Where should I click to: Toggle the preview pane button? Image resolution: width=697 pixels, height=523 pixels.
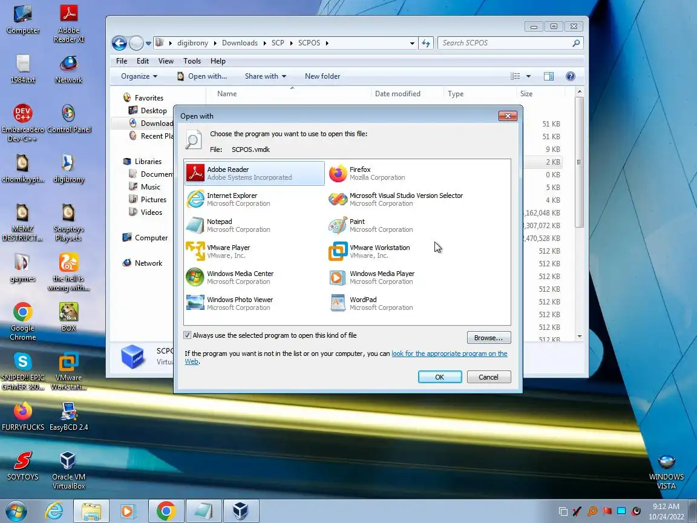pos(549,76)
